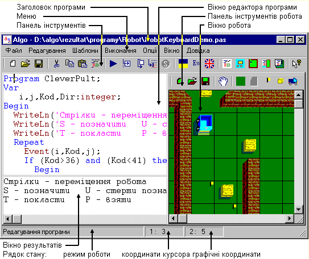This screenshot has width=309, height=259.
Task: Run the program with the blue play arrow
Action: [113, 64]
